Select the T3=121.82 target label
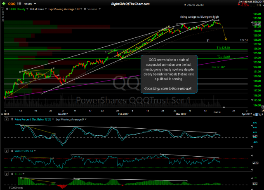 [218, 67]
